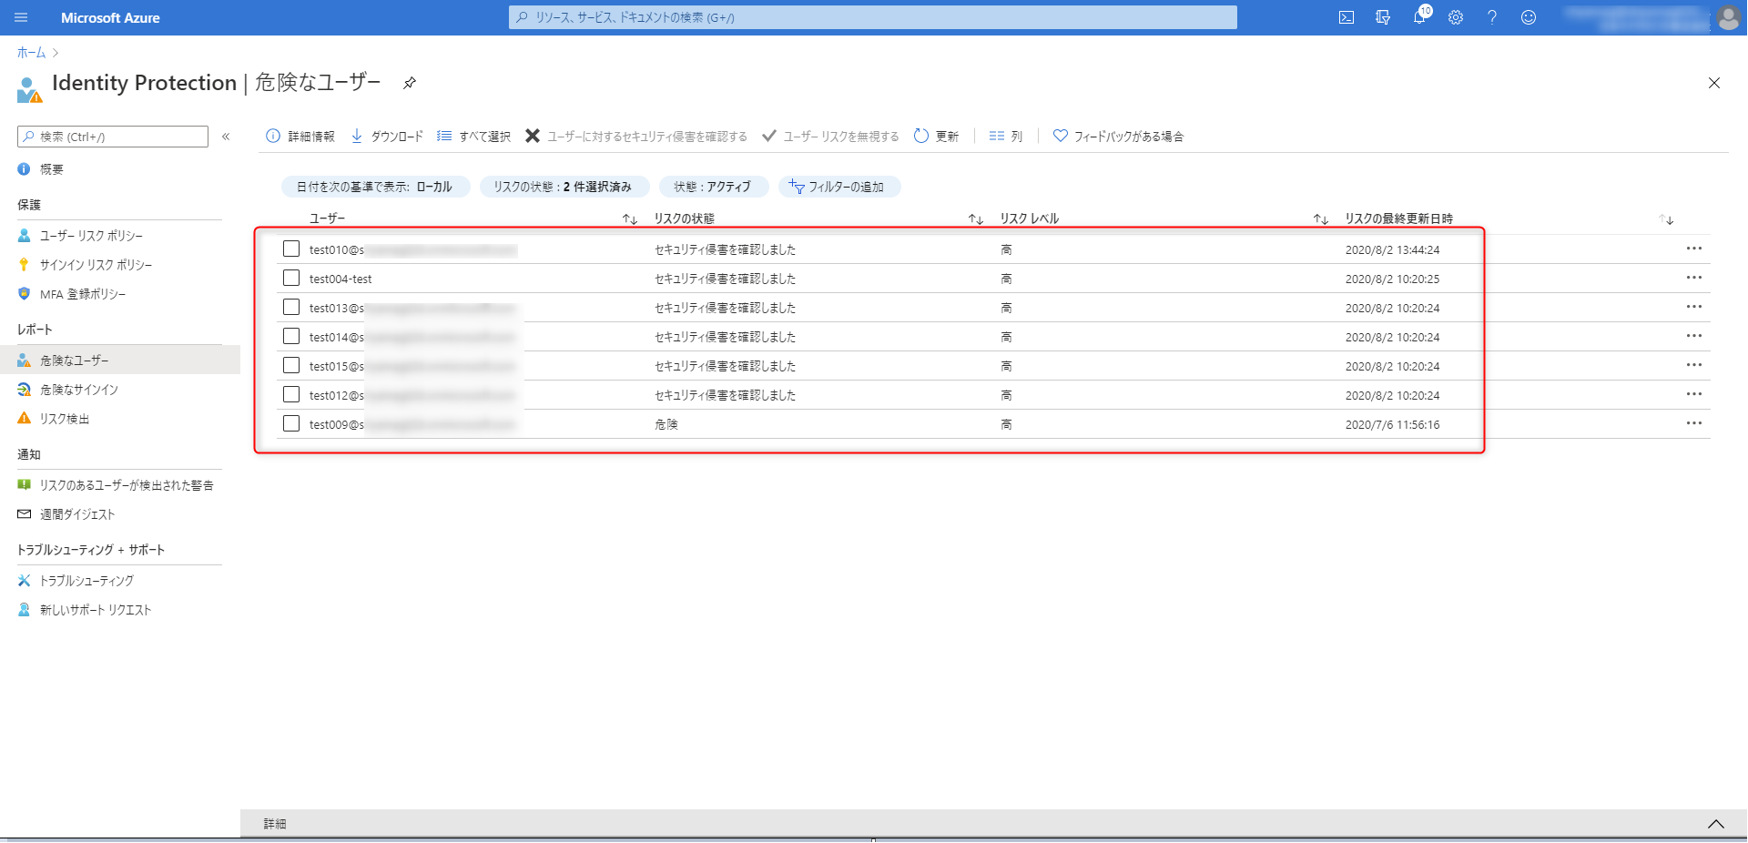Open サインイン リスク ポリシー

[96, 265]
